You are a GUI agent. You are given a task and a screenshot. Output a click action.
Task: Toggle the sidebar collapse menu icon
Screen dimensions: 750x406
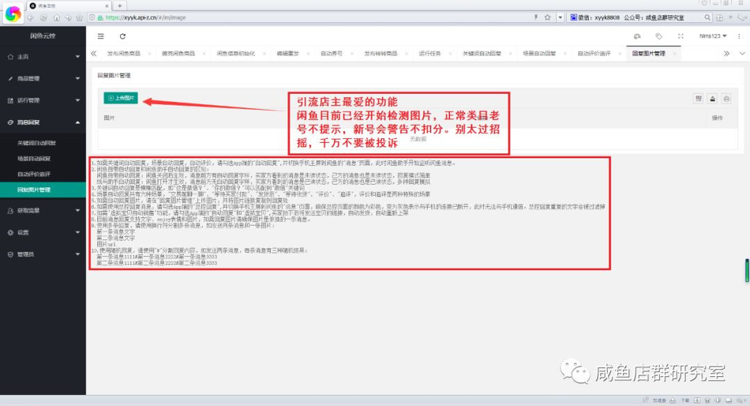pos(101,36)
